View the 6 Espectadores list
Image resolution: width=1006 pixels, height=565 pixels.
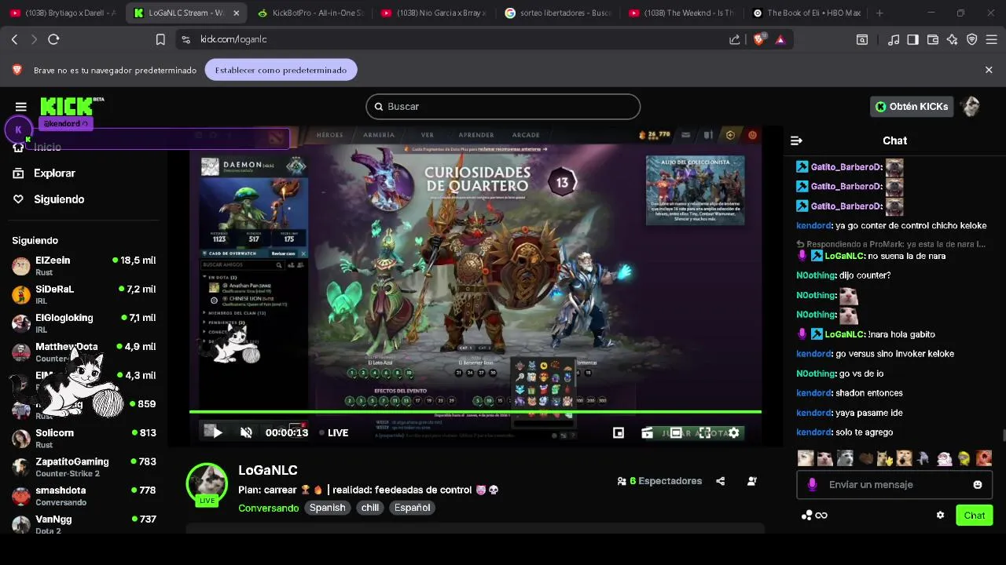tap(659, 481)
